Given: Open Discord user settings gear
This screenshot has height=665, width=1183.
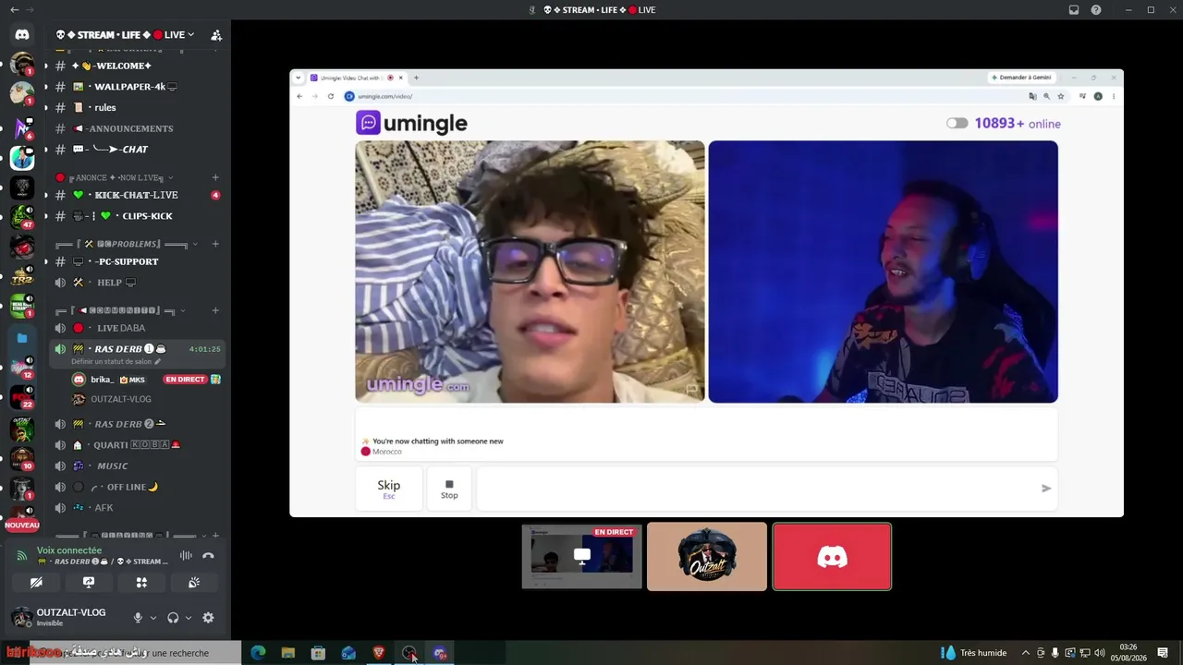Looking at the screenshot, I should pos(208,618).
